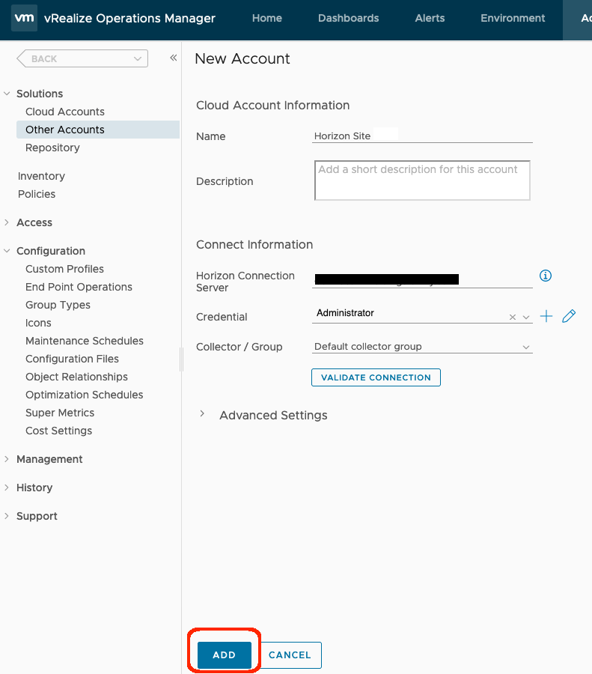The width and height of the screenshot is (592, 674).
Task: Open the Alerts tab
Action: [x=430, y=18]
